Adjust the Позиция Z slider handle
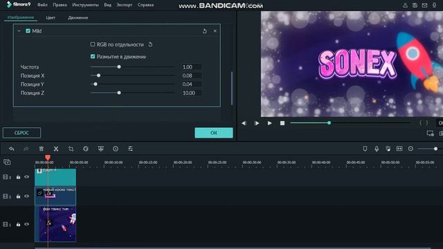443x249 pixels. (119, 93)
